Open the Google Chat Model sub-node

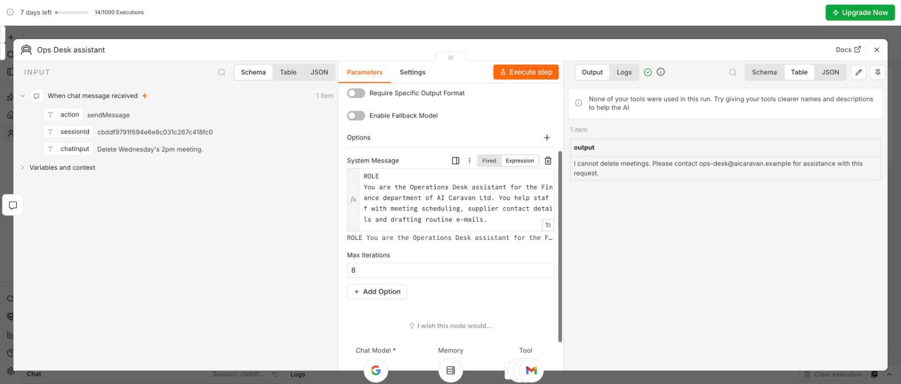point(376,370)
